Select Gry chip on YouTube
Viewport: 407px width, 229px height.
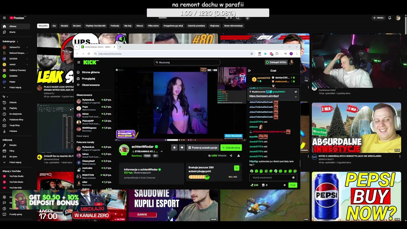point(54,26)
